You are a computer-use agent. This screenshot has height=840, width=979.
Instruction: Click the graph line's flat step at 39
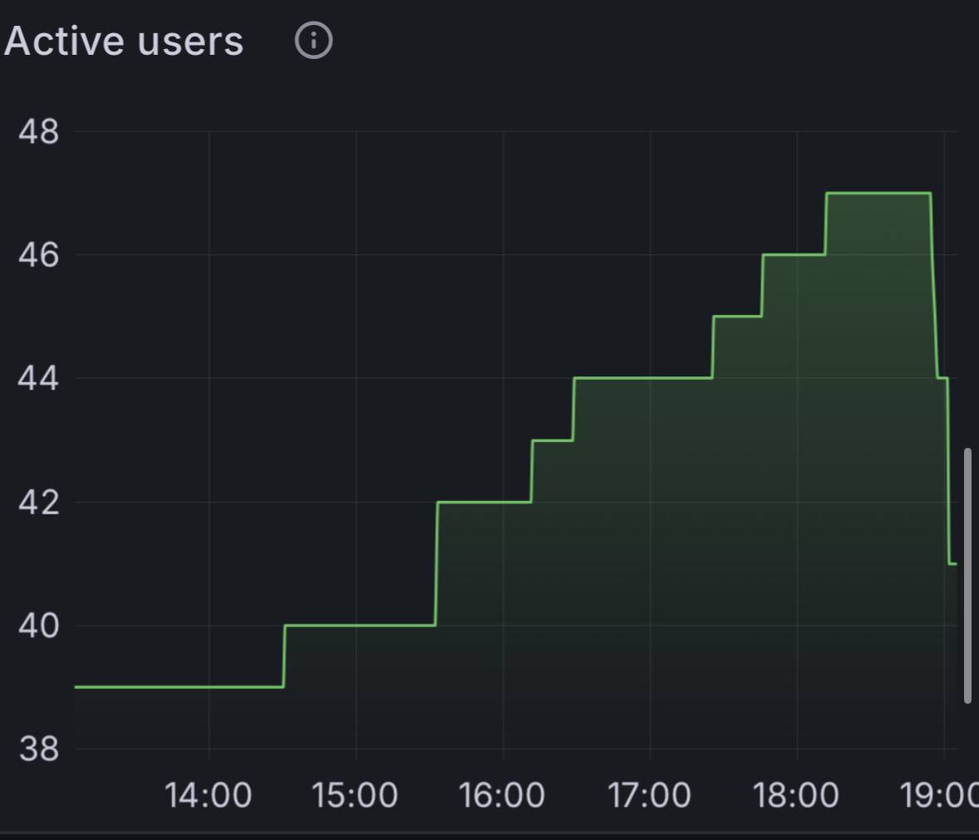pos(179,687)
